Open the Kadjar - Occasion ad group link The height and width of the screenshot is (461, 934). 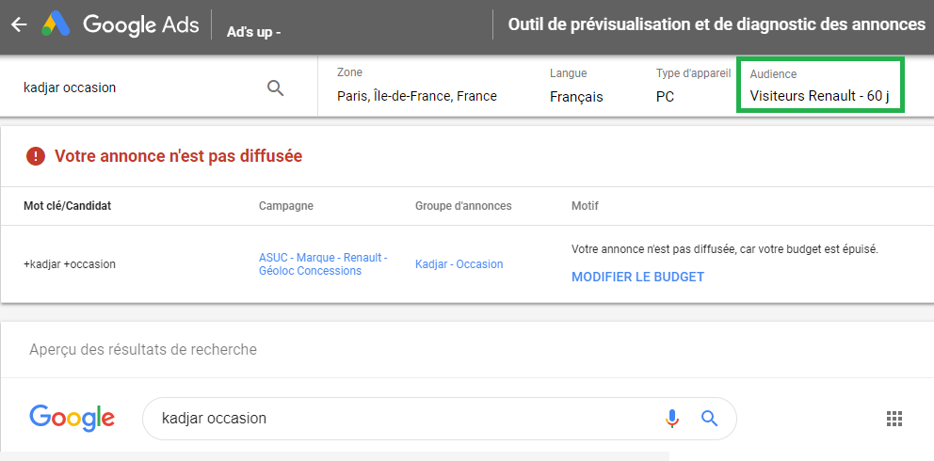tap(459, 264)
